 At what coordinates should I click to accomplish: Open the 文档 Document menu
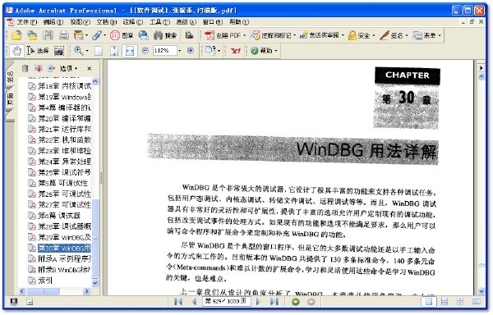(x=106, y=21)
